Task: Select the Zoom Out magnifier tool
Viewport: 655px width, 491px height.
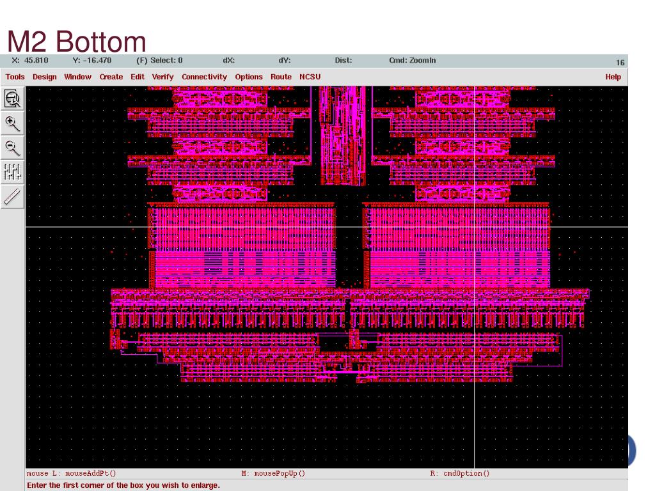Action: click(x=13, y=148)
